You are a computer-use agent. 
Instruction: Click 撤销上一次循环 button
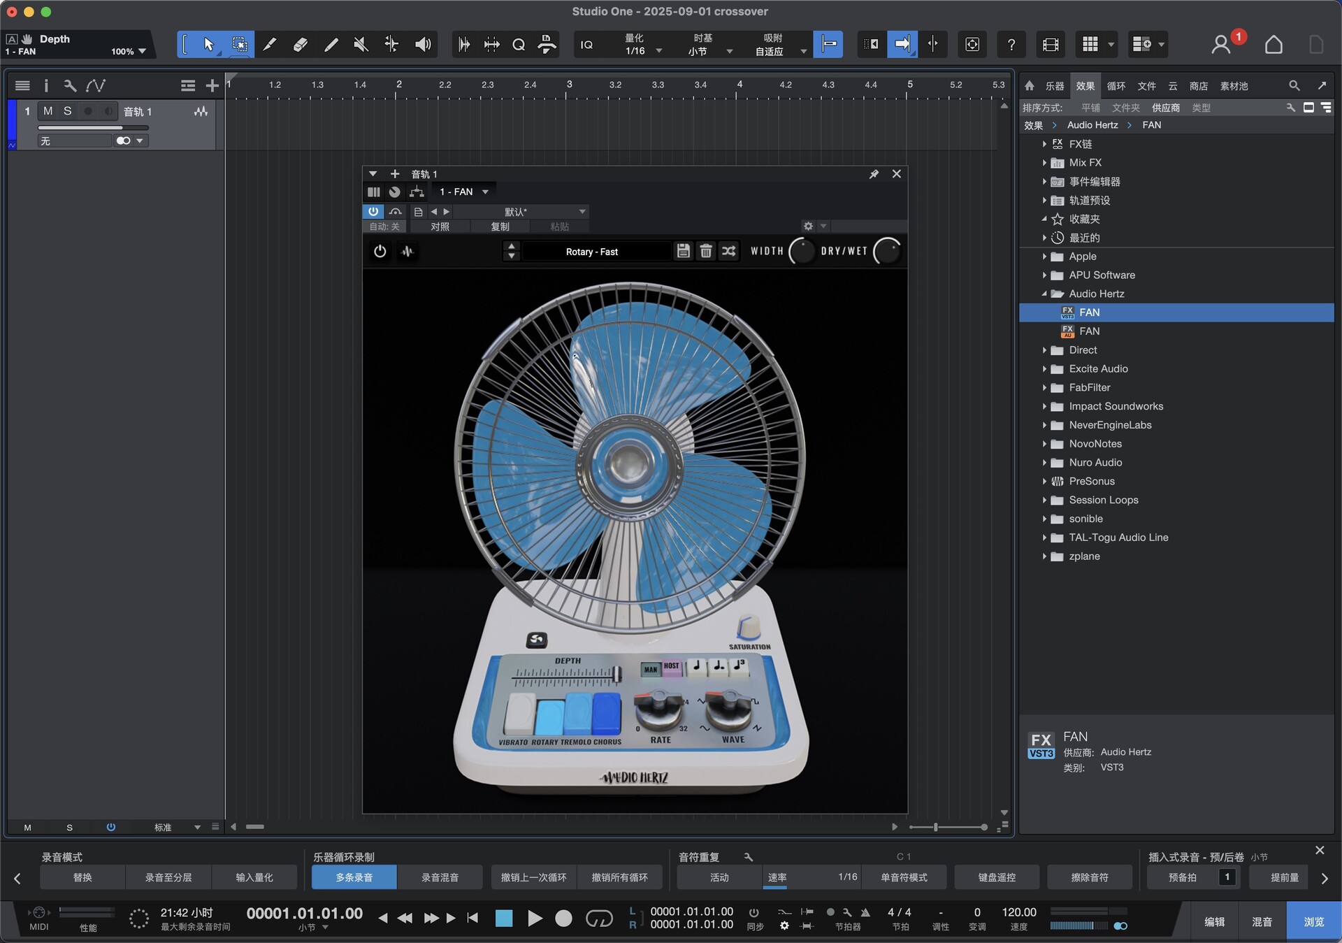point(533,877)
